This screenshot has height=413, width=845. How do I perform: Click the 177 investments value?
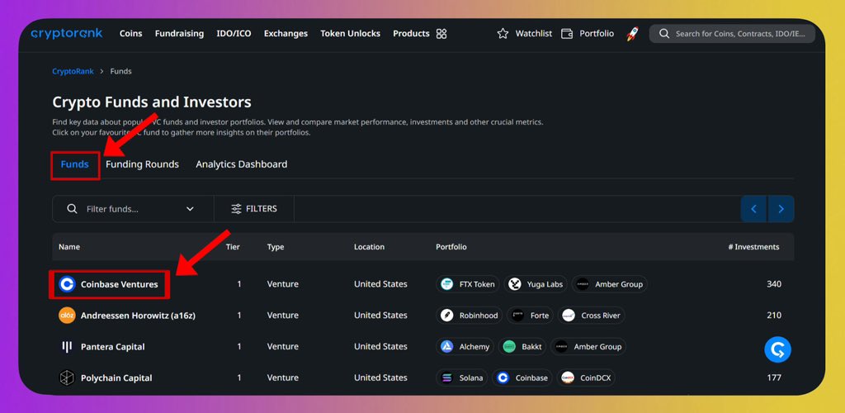point(774,378)
